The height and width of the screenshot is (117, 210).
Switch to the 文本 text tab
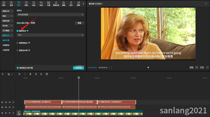(x=19, y=4)
